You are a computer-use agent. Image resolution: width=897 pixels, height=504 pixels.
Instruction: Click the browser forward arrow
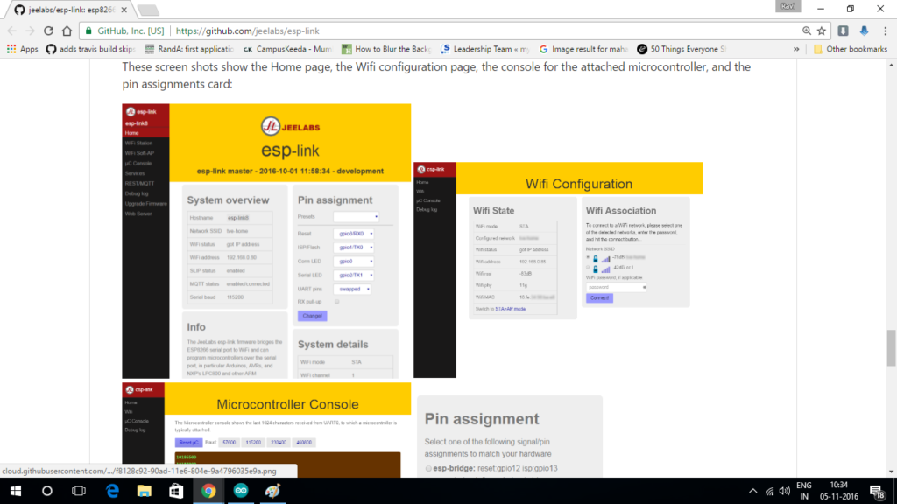31,31
